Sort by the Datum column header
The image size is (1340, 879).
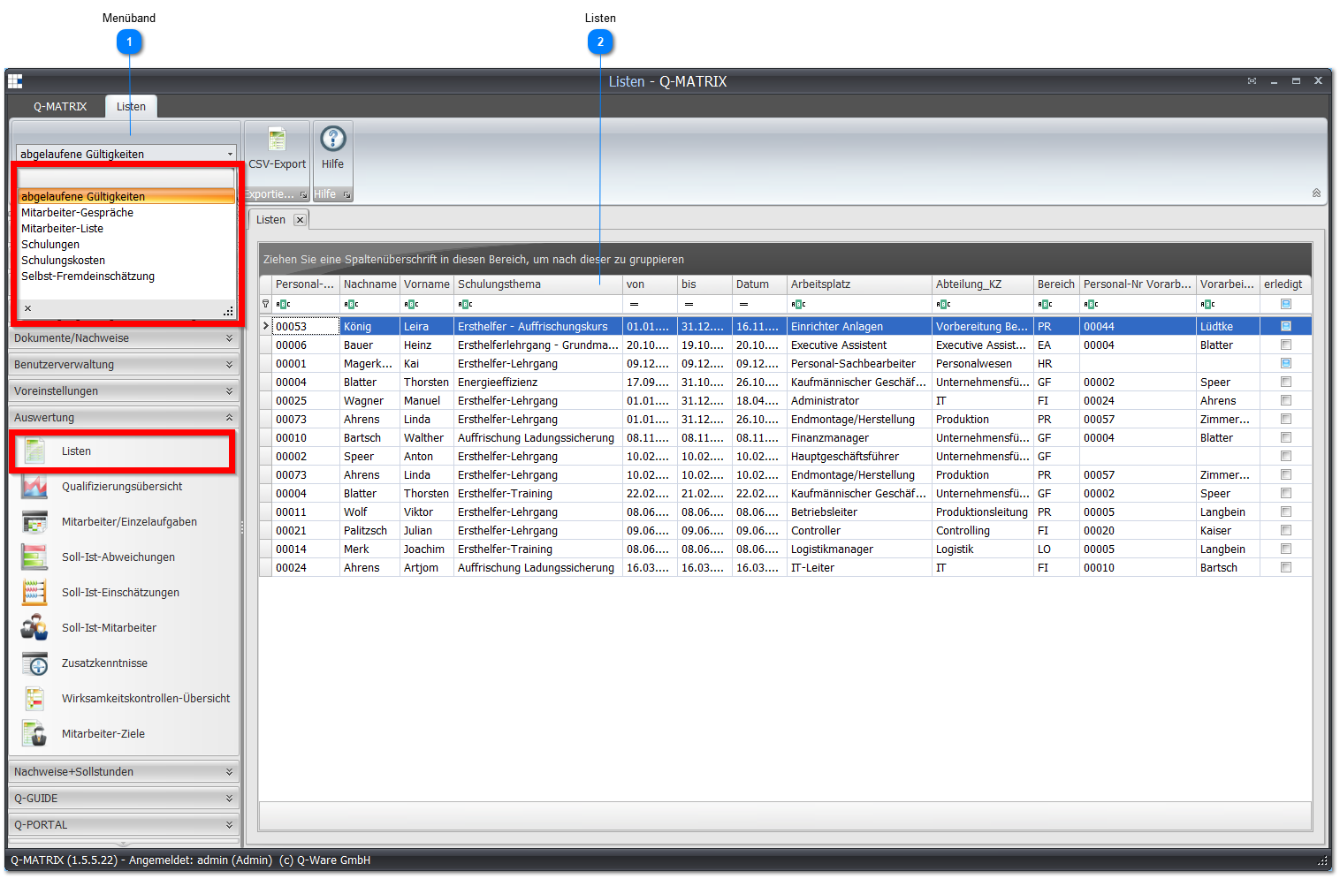(760, 284)
